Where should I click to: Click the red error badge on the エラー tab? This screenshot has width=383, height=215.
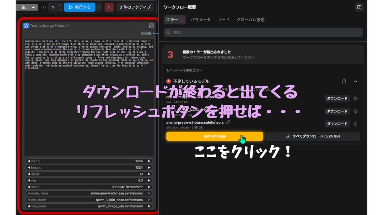click(x=181, y=20)
